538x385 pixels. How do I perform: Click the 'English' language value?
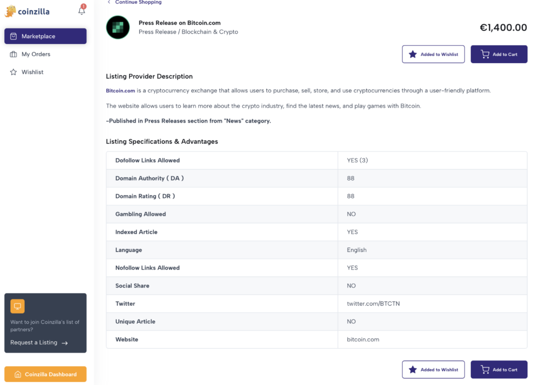(357, 250)
